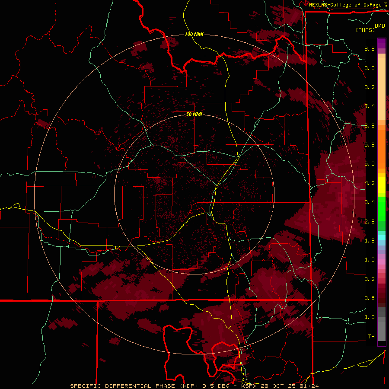
Task: Click the 2.6 value on color scale
Action: click(370, 222)
